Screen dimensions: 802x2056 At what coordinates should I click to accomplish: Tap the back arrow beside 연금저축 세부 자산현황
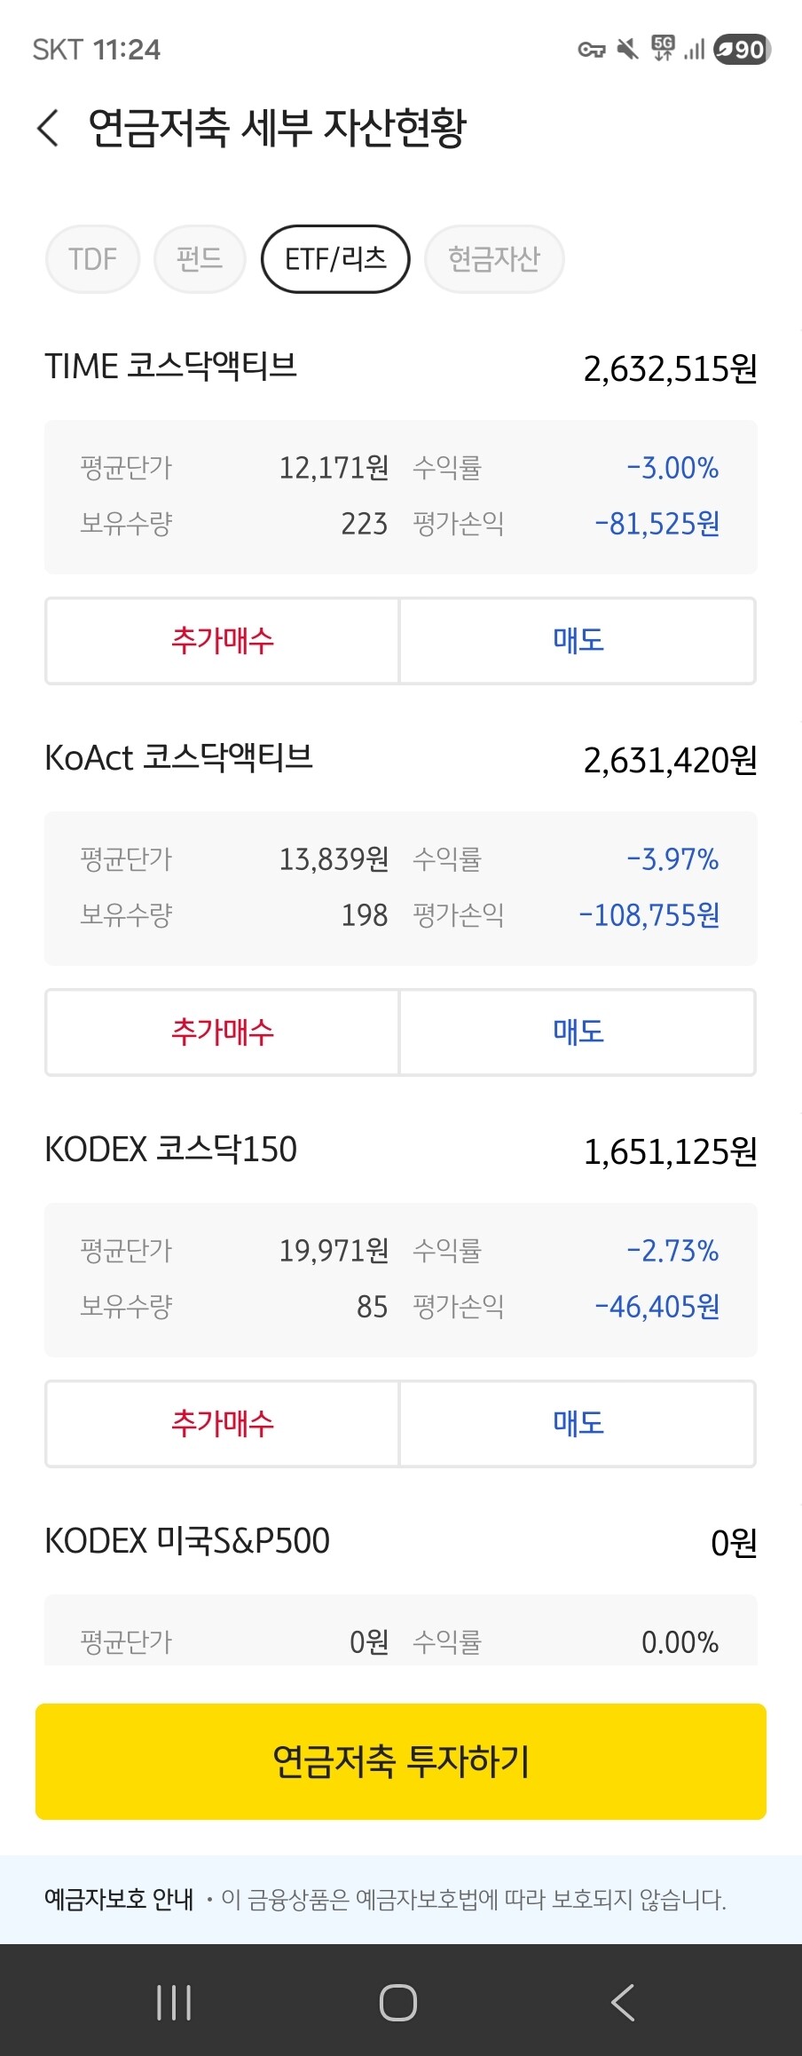tap(48, 128)
